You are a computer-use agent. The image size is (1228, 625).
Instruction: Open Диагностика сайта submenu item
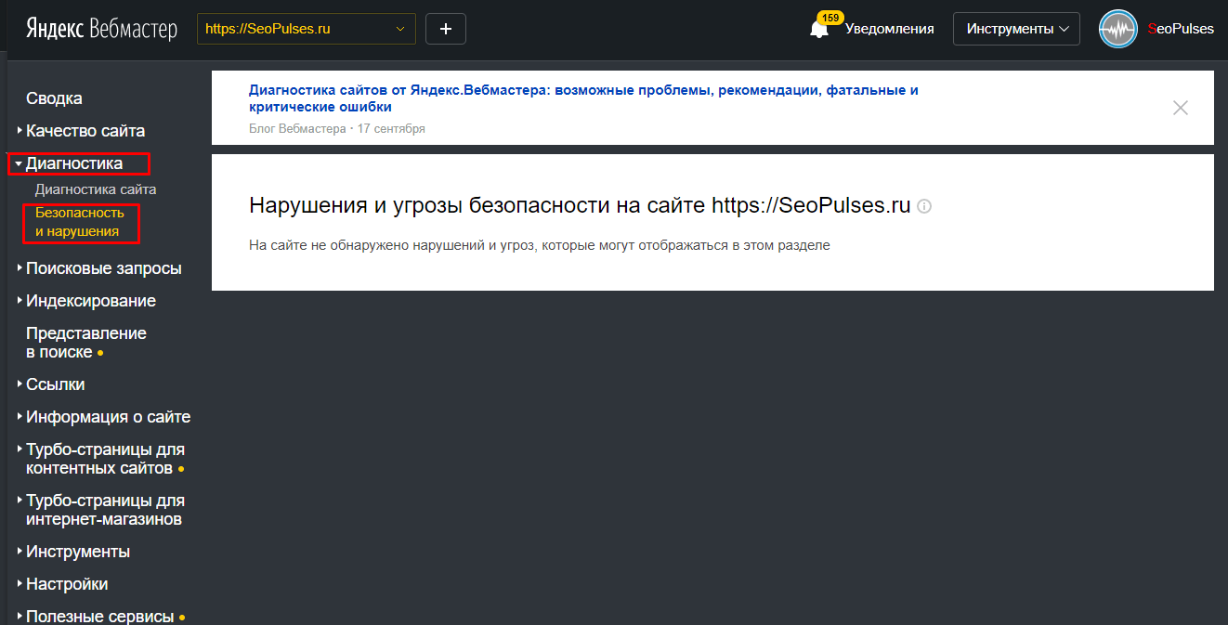[96, 189]
